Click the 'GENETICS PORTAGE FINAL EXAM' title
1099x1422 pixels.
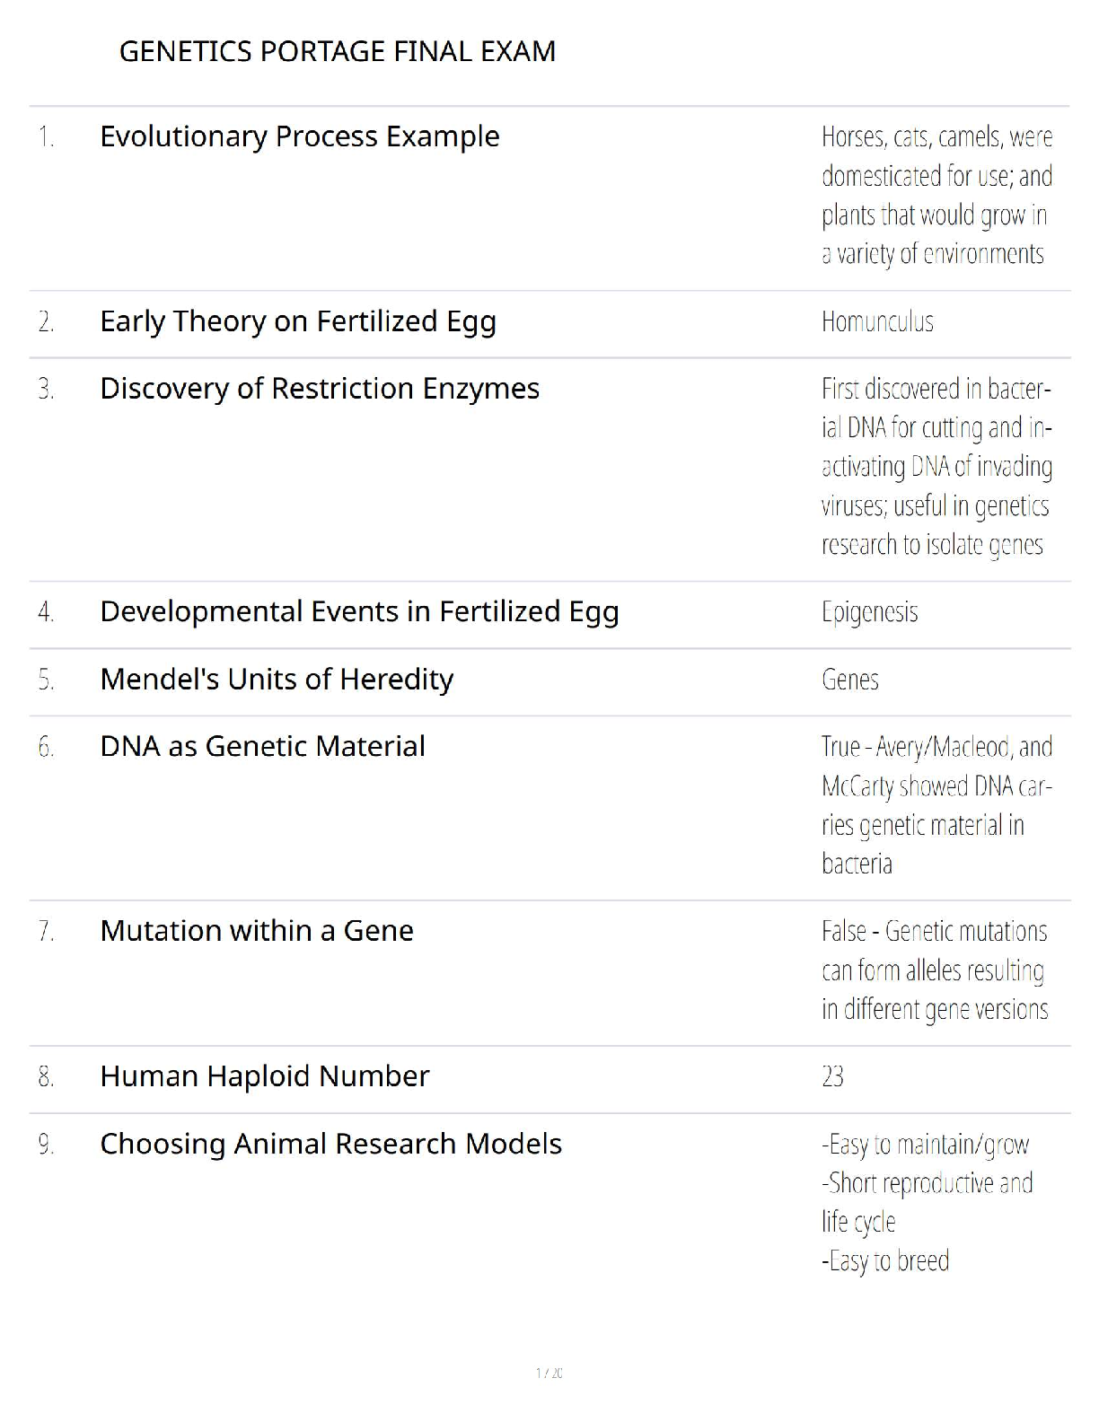coord(337,51)
